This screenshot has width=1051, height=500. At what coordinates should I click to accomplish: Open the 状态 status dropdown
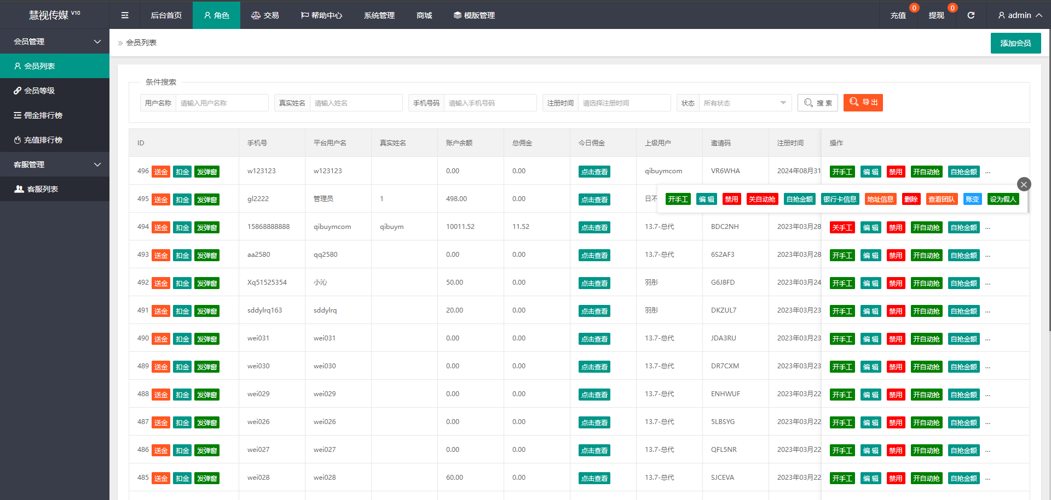(744, 103)
